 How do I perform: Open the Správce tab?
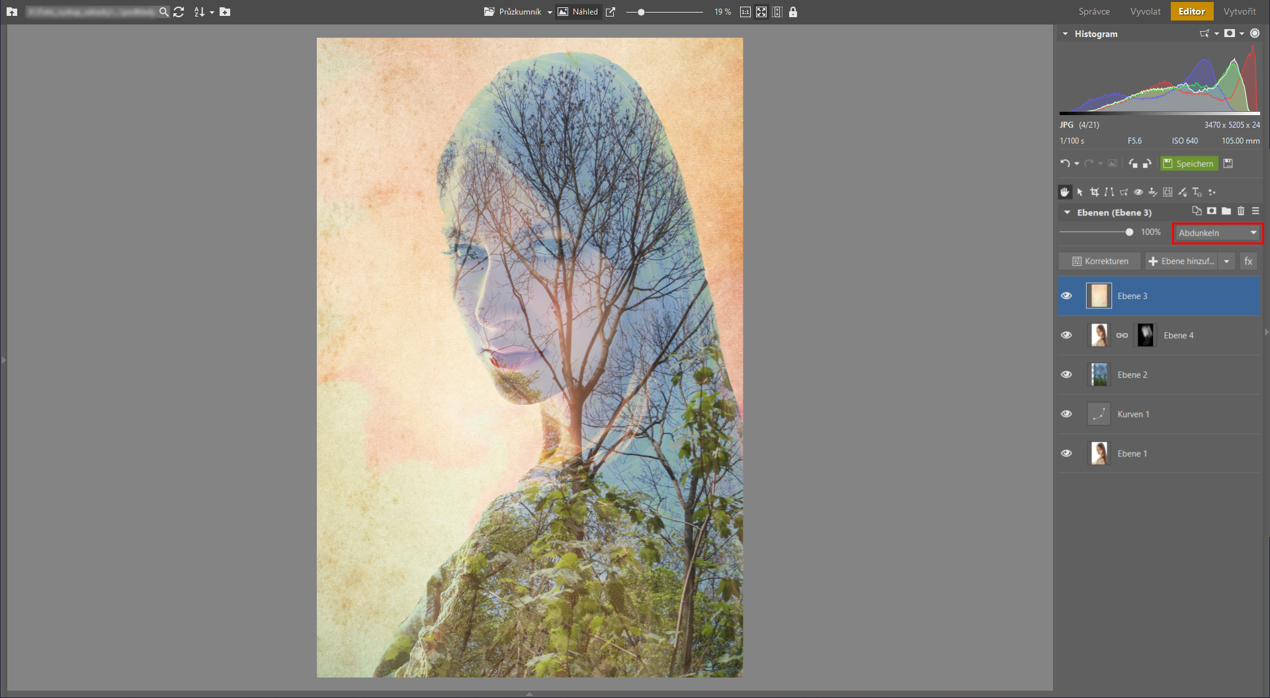pyautogui.click(x=1094, y=11)
